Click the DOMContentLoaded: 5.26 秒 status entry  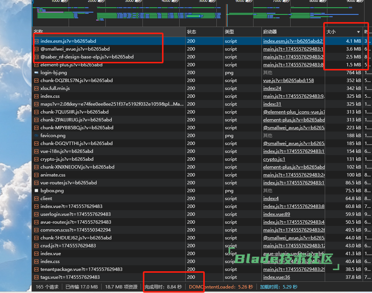point(221,287)
